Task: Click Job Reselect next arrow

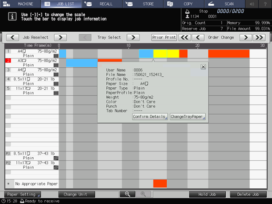Action: tap(61, 37)
